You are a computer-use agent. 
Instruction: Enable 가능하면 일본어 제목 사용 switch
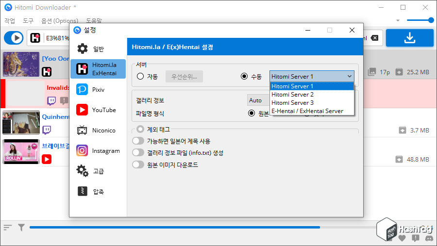pyautogui.click(x=138, y=141)
